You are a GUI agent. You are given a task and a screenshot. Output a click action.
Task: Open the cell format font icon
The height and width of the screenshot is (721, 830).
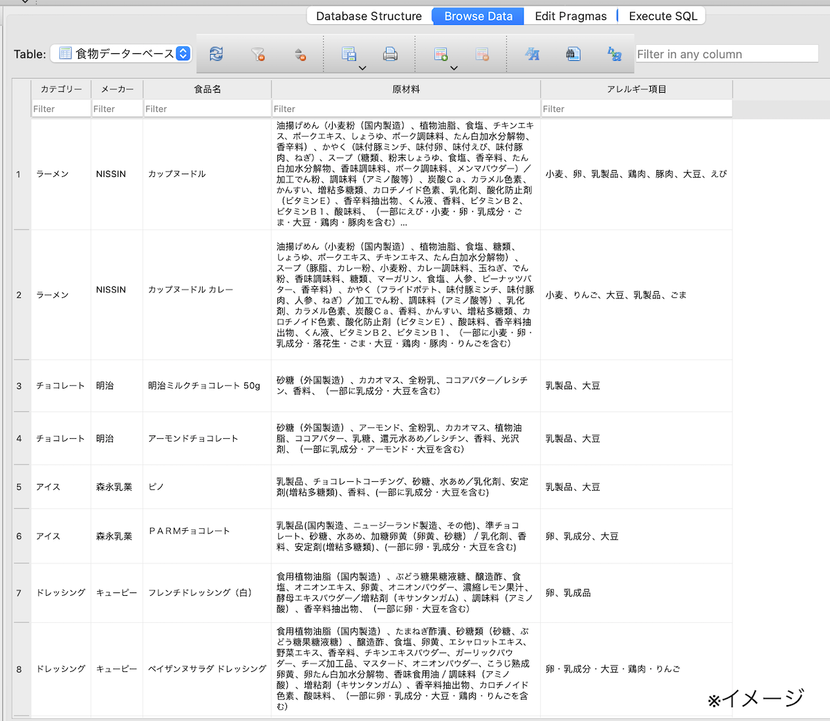tap(532, 54)
